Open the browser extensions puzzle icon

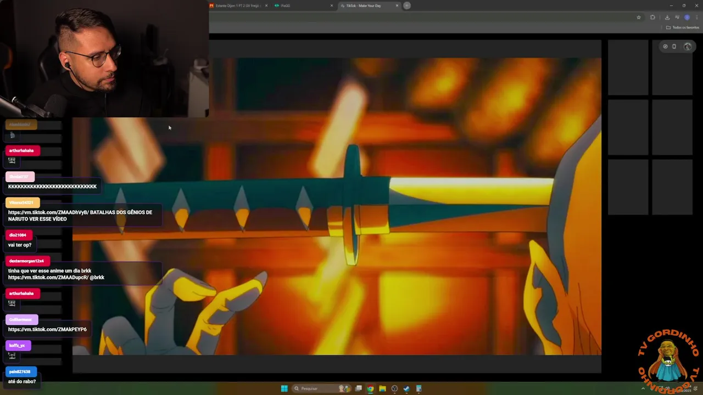point(652,18)
